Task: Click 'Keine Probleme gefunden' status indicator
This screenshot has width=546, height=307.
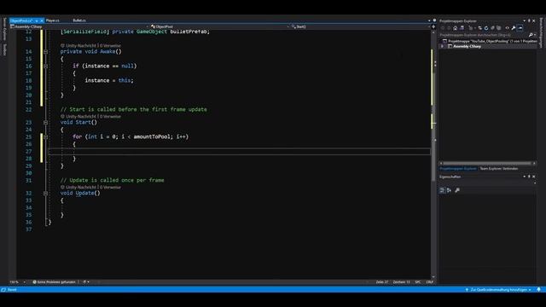Action: tap(54, 282)
